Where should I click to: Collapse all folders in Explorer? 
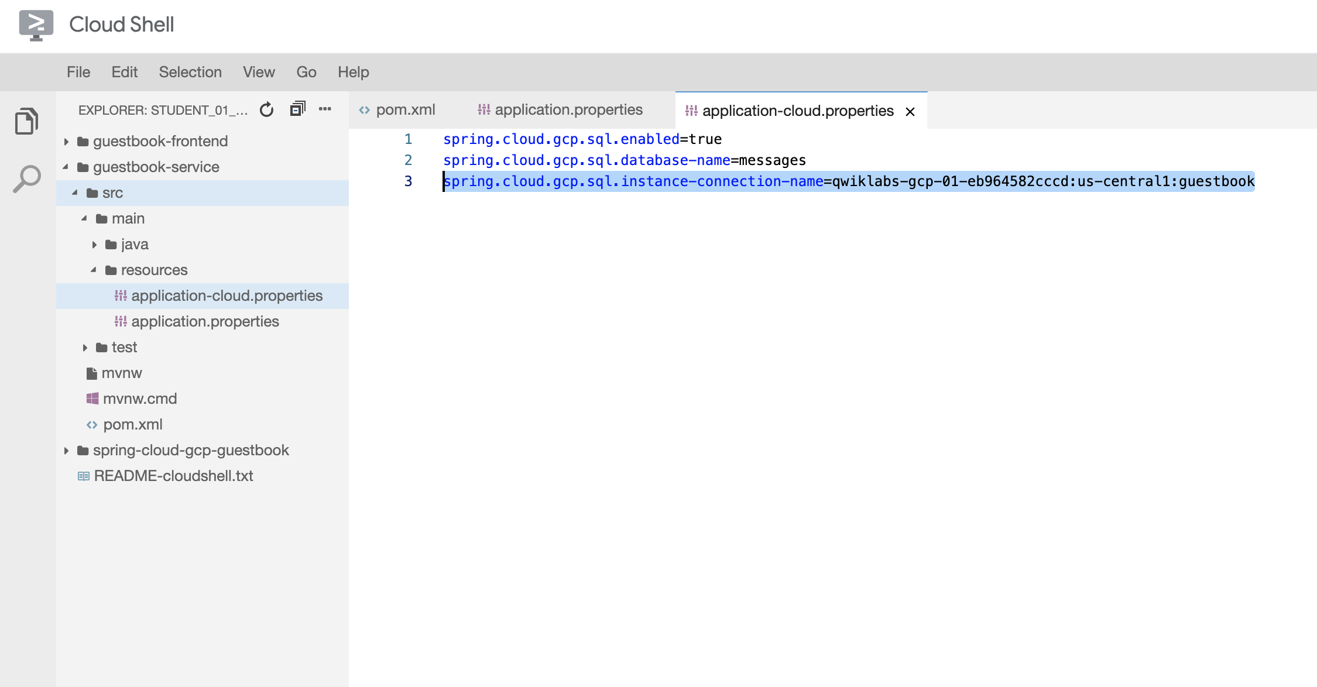coord(298,109)
